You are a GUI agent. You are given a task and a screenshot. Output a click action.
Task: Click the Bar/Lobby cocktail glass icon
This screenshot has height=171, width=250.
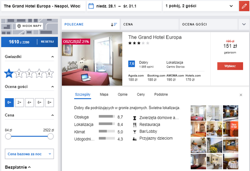135,132
